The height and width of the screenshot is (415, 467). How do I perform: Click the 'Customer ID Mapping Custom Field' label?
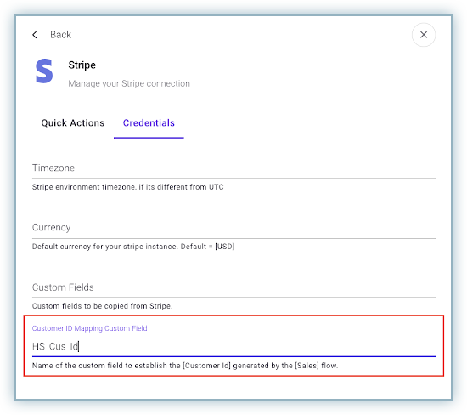tap(90, 328)
